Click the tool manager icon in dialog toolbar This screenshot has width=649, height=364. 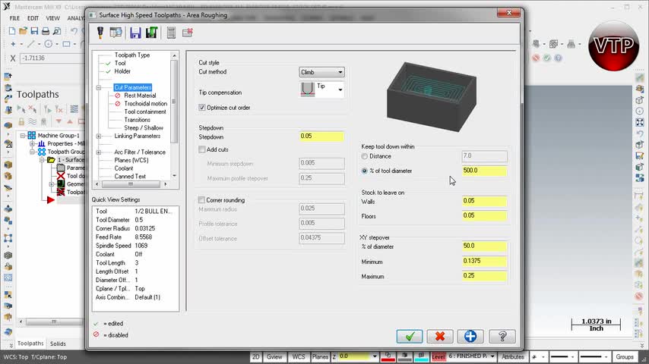point(100,33)
